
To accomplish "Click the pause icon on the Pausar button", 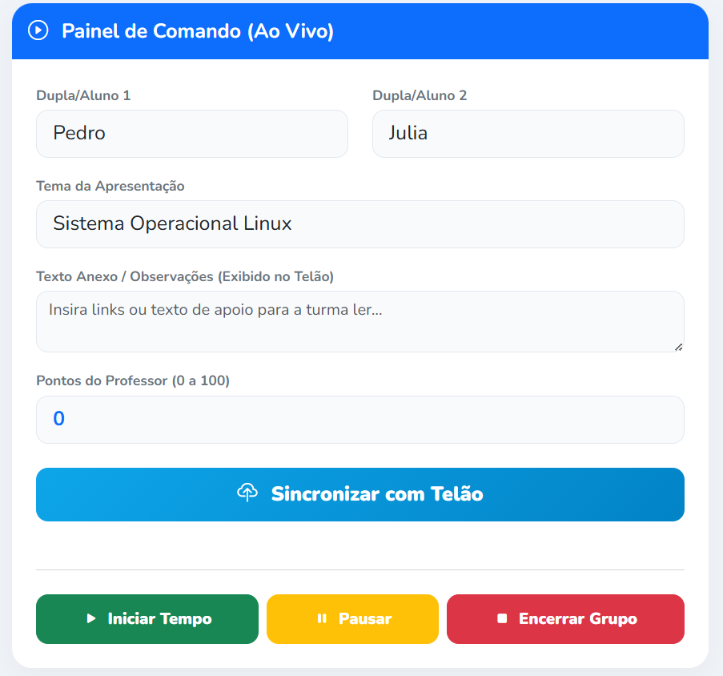I will 322,618.
